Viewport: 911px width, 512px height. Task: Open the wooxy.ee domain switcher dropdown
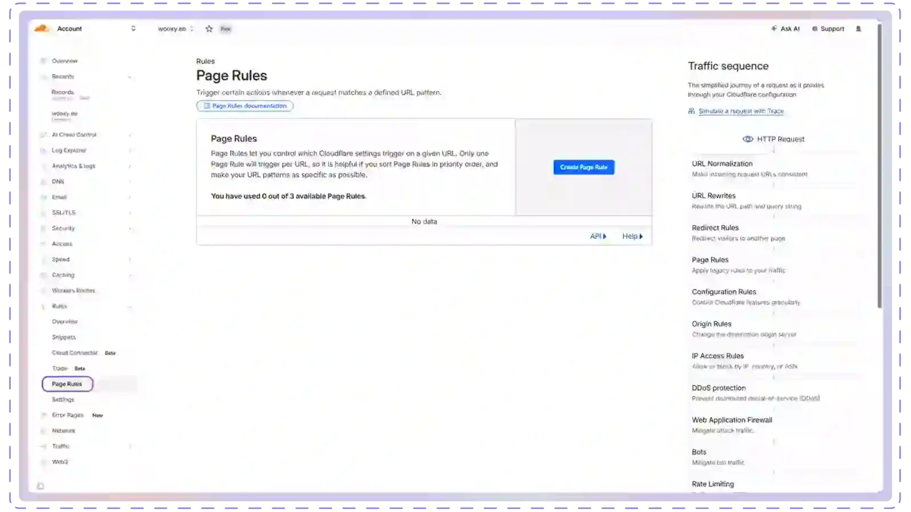click(192, 29)
